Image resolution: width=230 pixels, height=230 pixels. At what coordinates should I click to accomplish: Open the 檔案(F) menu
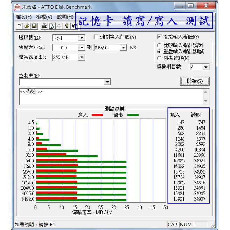[24, 17]
